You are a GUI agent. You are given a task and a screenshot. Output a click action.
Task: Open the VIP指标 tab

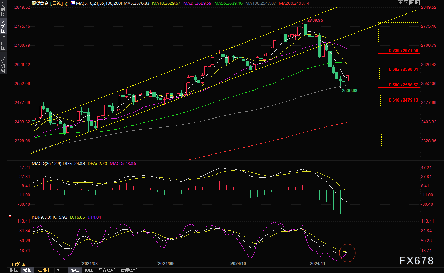44,270
